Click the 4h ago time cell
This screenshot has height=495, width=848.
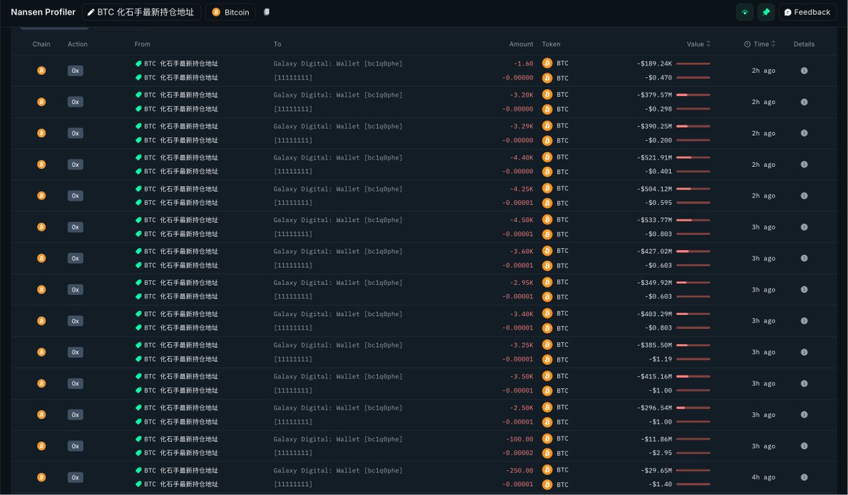coord(763,477)
